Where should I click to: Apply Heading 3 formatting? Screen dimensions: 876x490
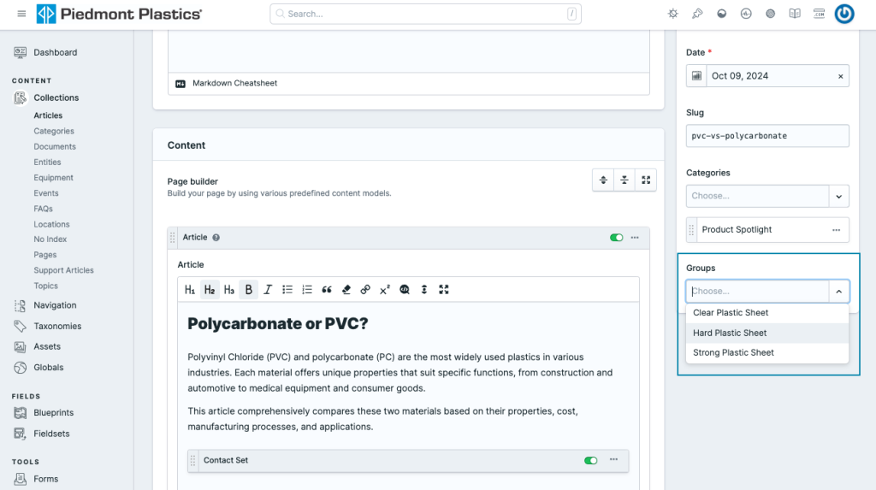[229, 289]
